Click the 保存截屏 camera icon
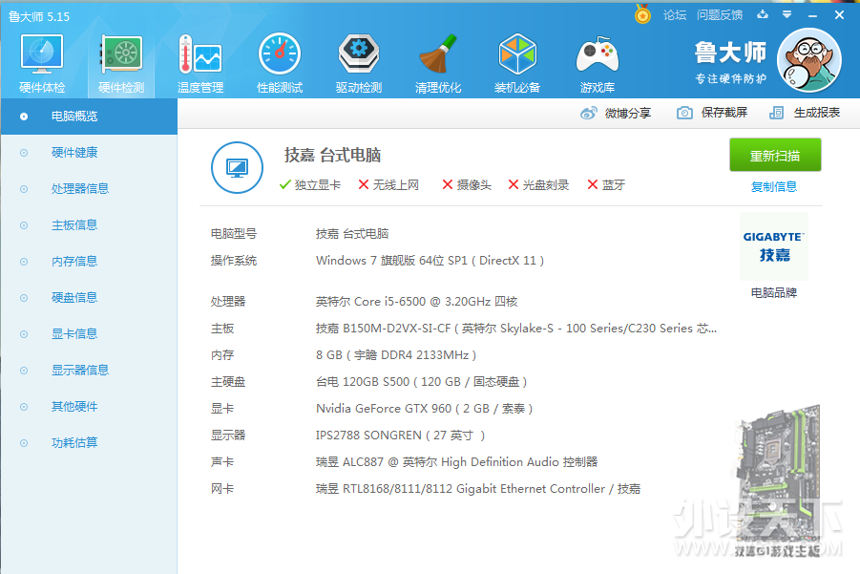 [x=684, y=113]
